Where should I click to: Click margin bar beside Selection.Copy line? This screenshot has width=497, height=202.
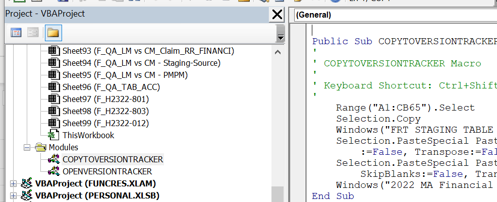(297, 119)
